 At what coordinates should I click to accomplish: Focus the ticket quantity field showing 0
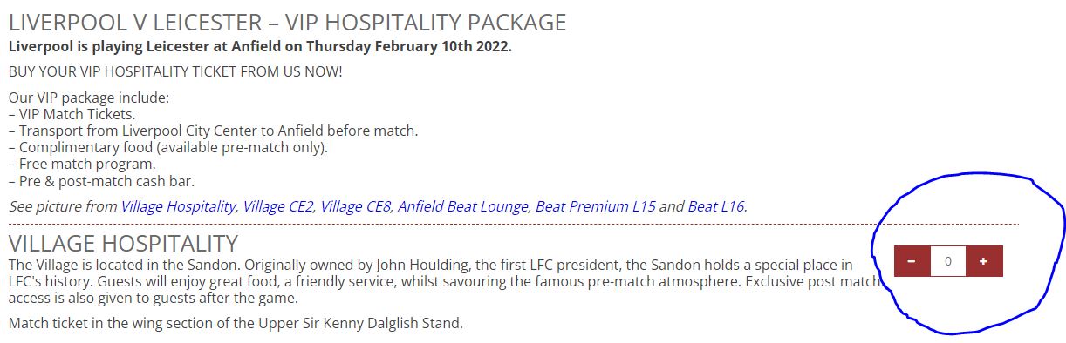coord(948,261)
